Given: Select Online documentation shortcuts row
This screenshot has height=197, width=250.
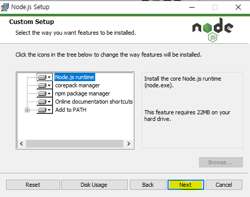Looking at the screenshot, I should [x=94, y=102].
